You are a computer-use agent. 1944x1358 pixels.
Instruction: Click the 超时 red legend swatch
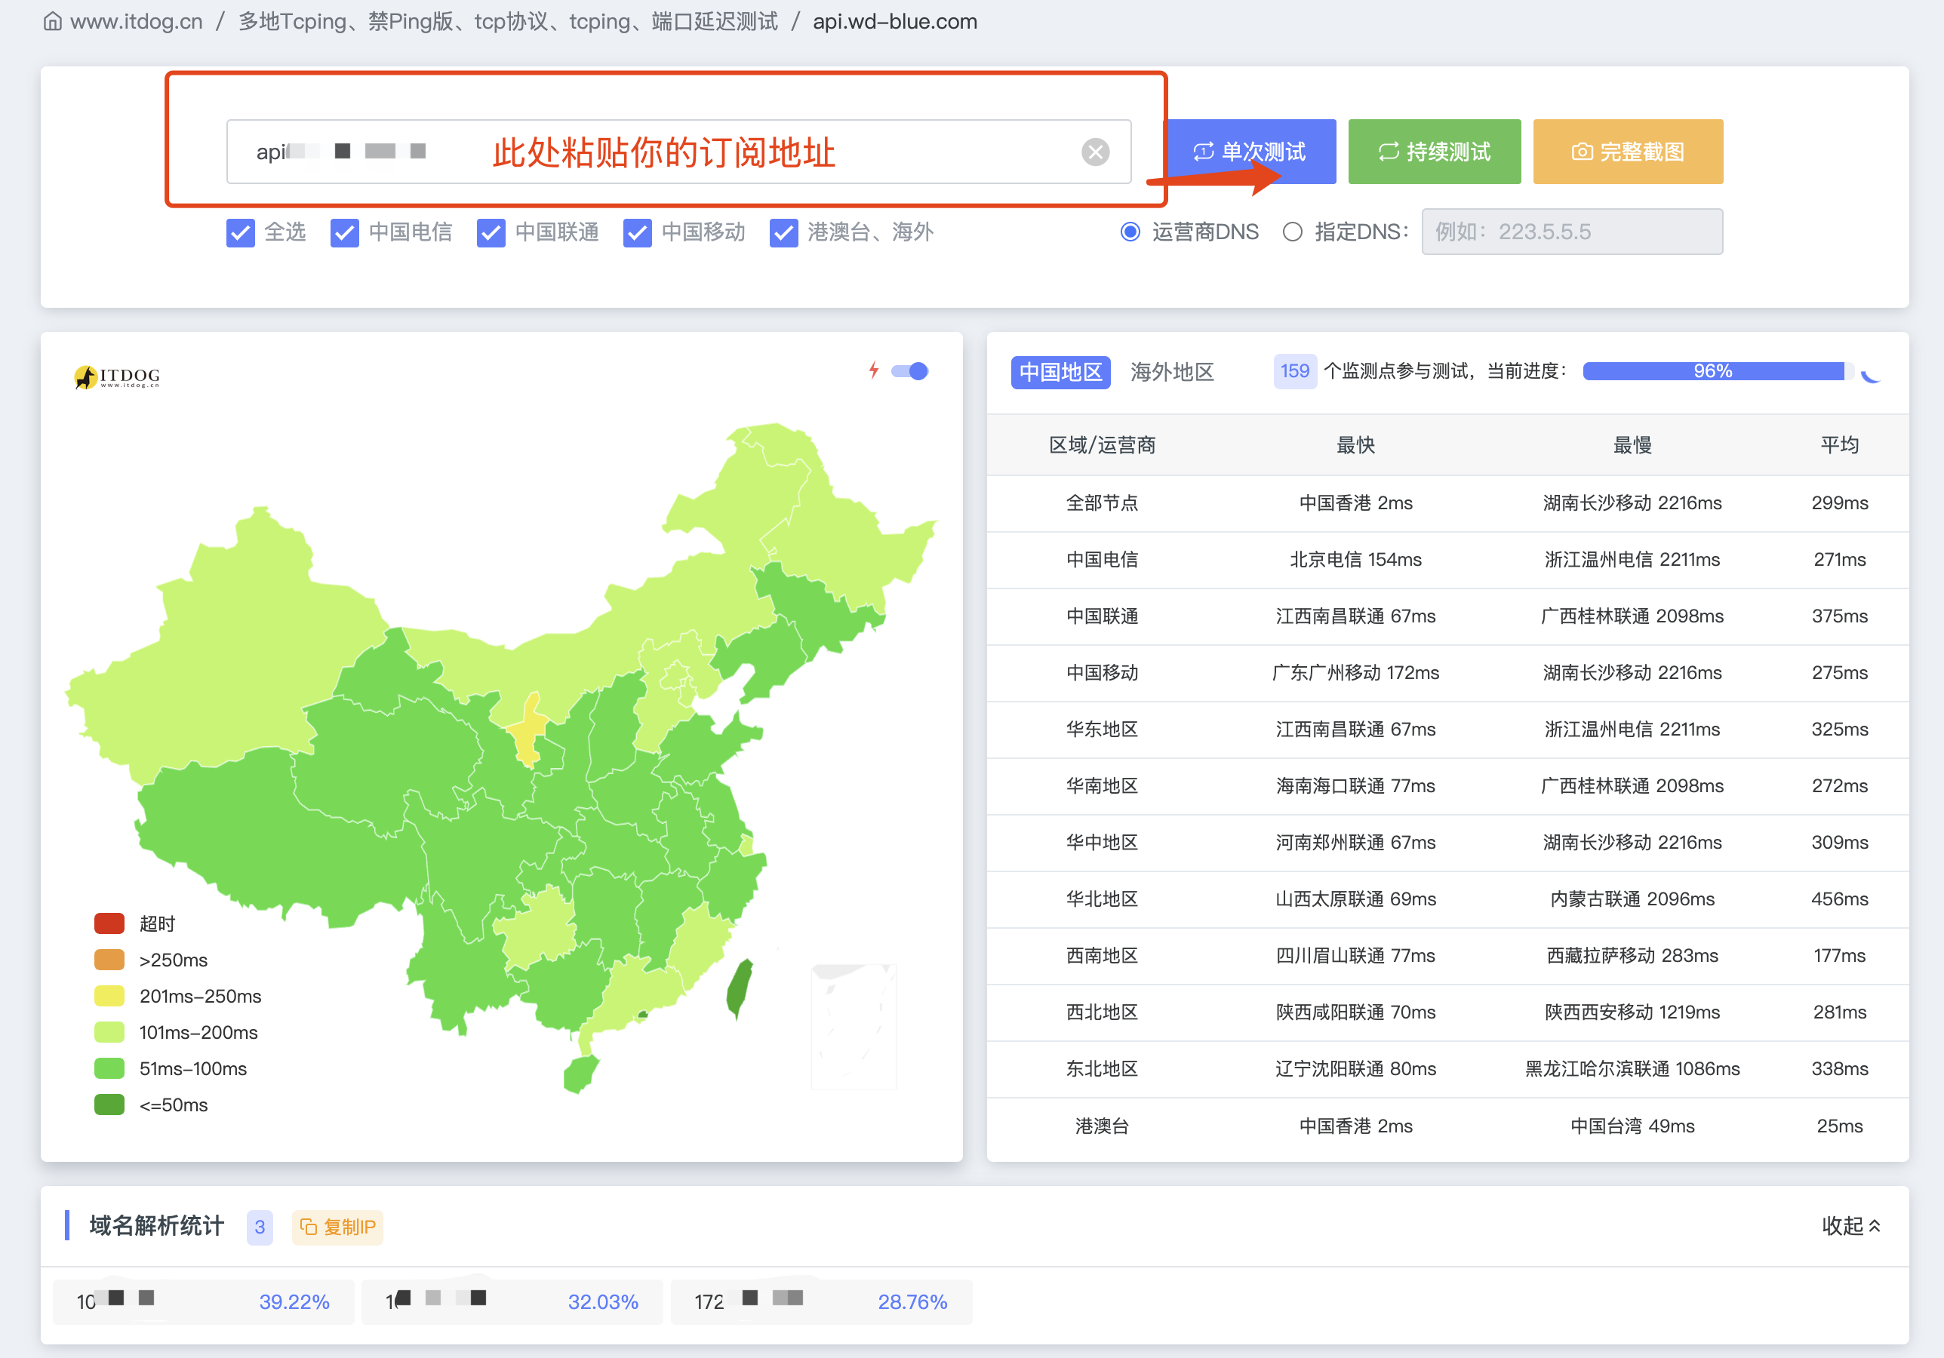pos(109,923)
